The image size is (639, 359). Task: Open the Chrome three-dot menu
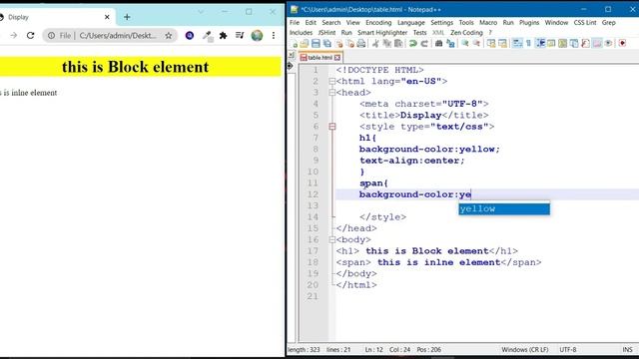[x=274, y=36]
